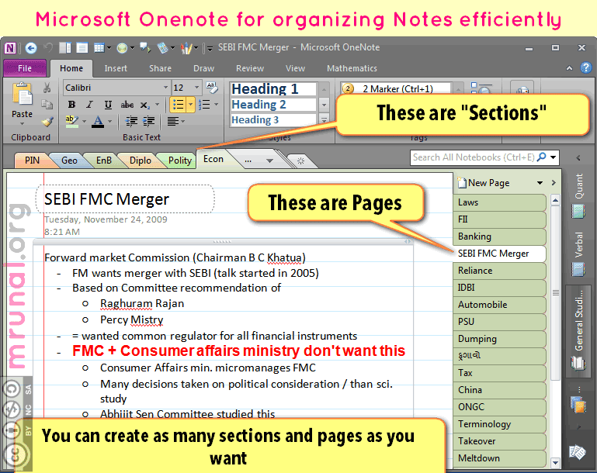The width and height of the screenshot is (597, 473).
Task: Toggle Underline formatting
Action: click(x=108, y=105)
